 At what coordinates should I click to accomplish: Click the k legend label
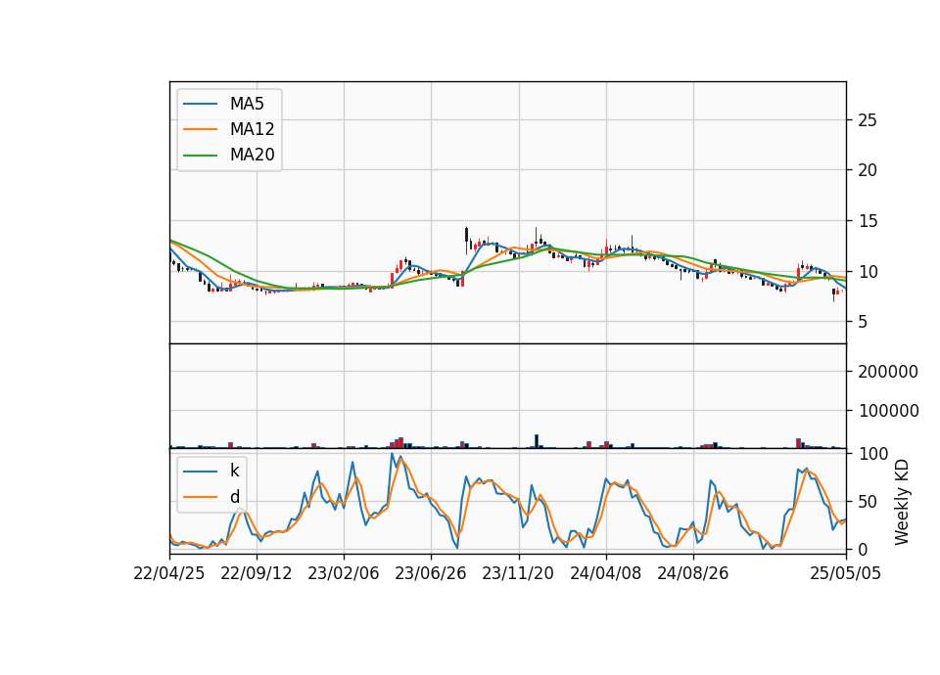pyautogui.click(x=234, y=471)
